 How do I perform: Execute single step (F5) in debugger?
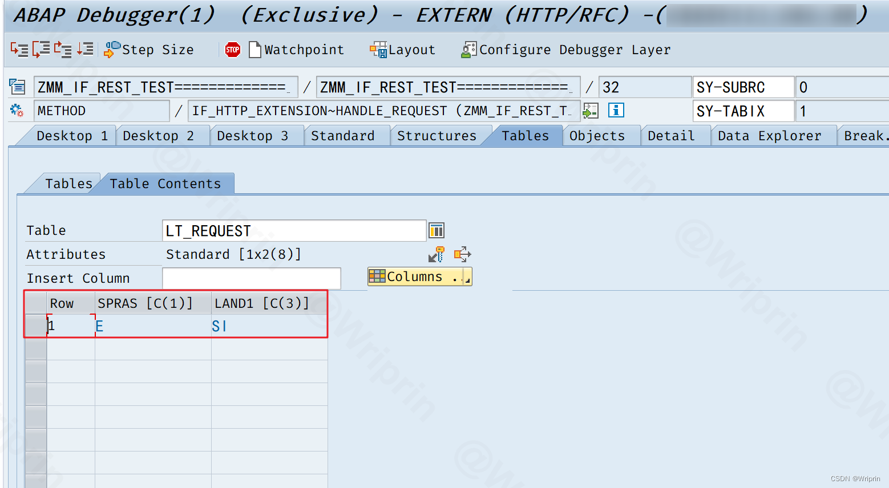point(19,50)
